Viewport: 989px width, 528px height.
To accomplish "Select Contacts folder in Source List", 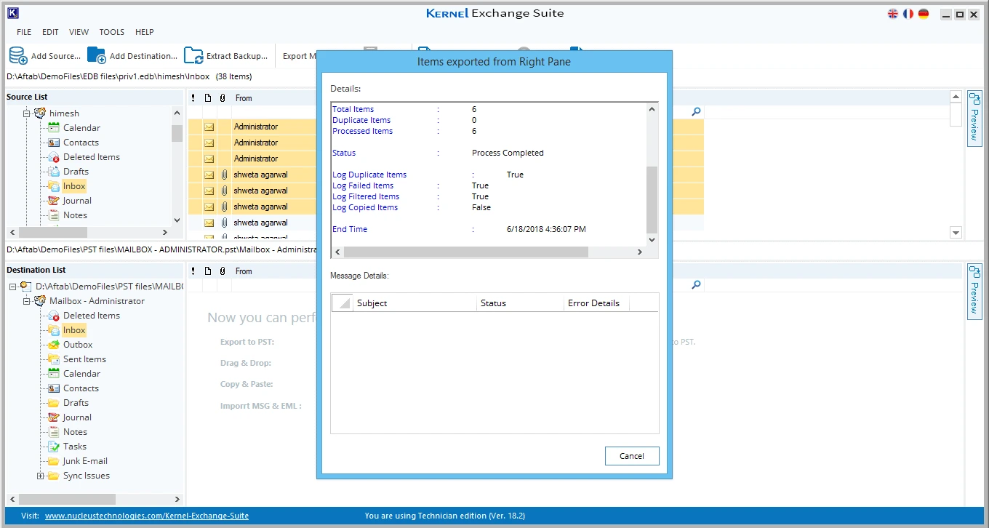I will click(x=81, y=143).
